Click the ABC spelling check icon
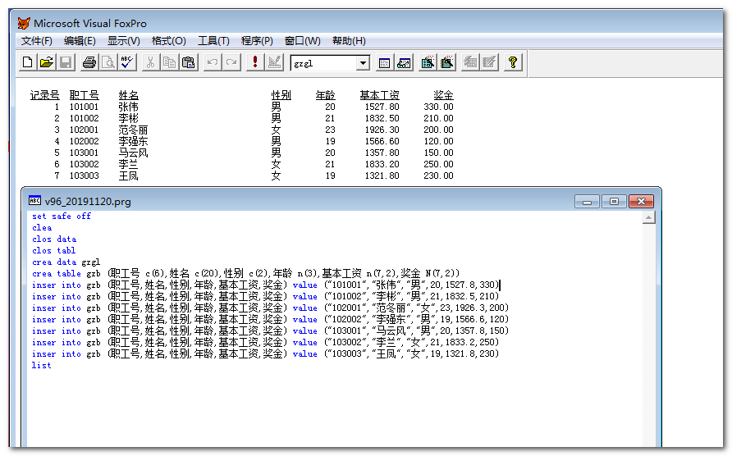This screenshot has width=732, height=456. [127, 62]
